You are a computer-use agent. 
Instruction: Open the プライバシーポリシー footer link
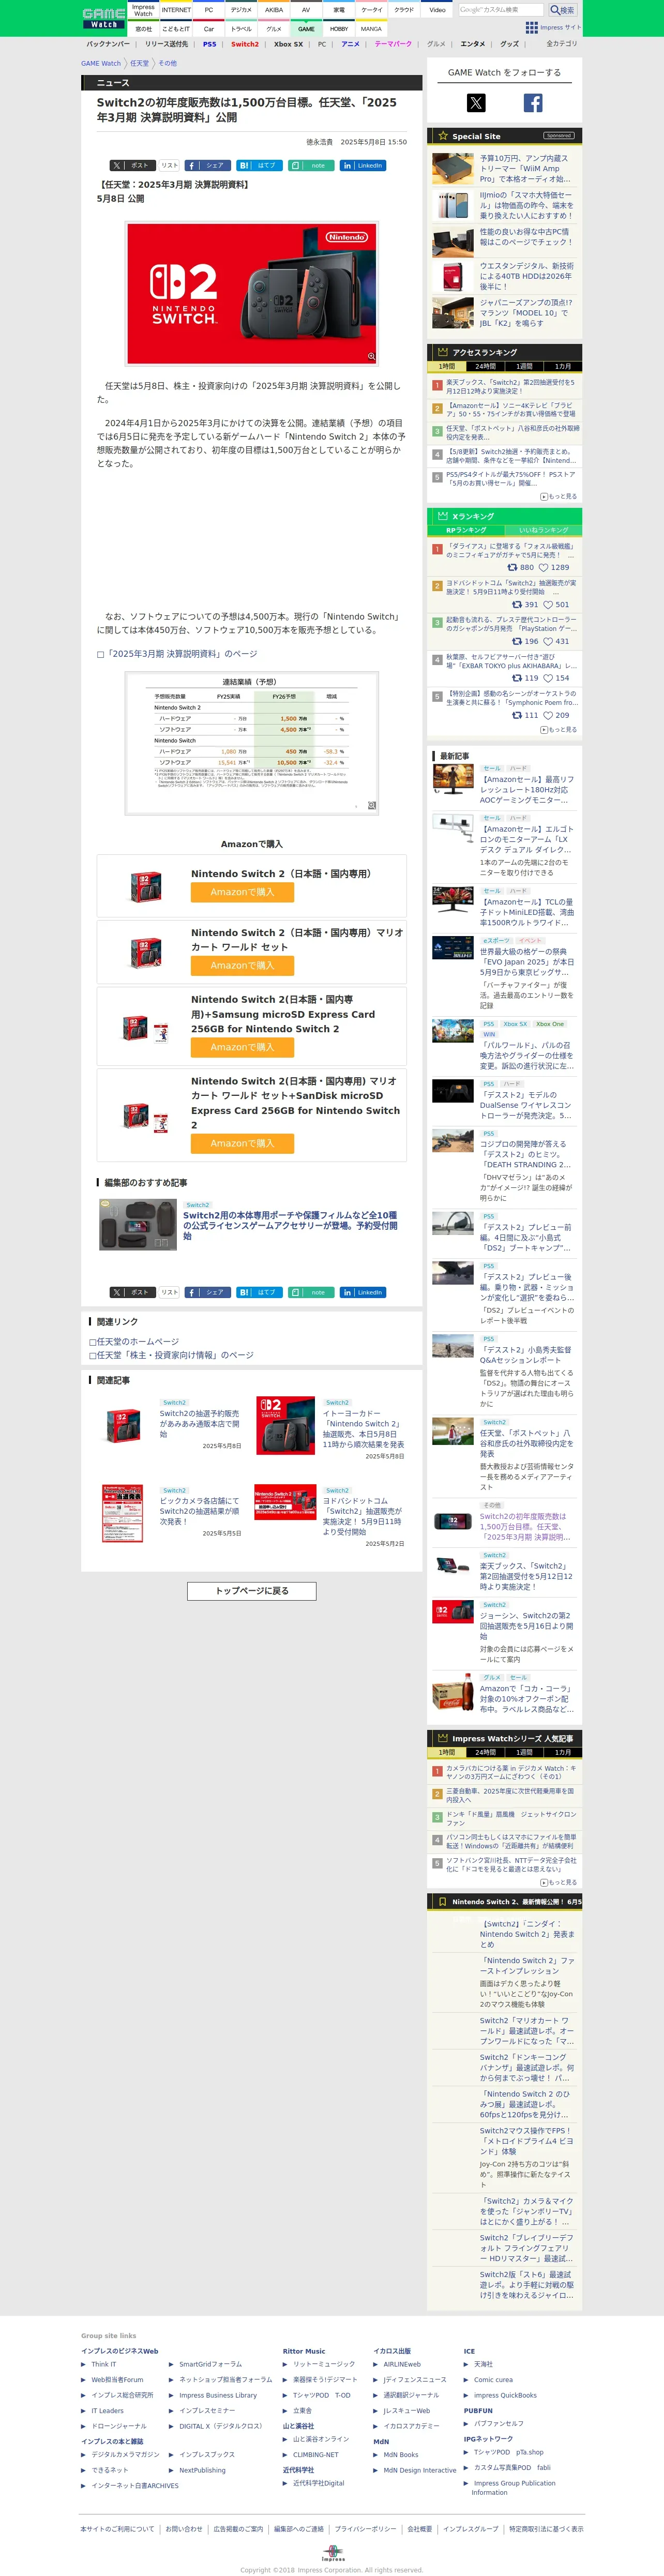pyautogui.click(x=365, y=2528)
